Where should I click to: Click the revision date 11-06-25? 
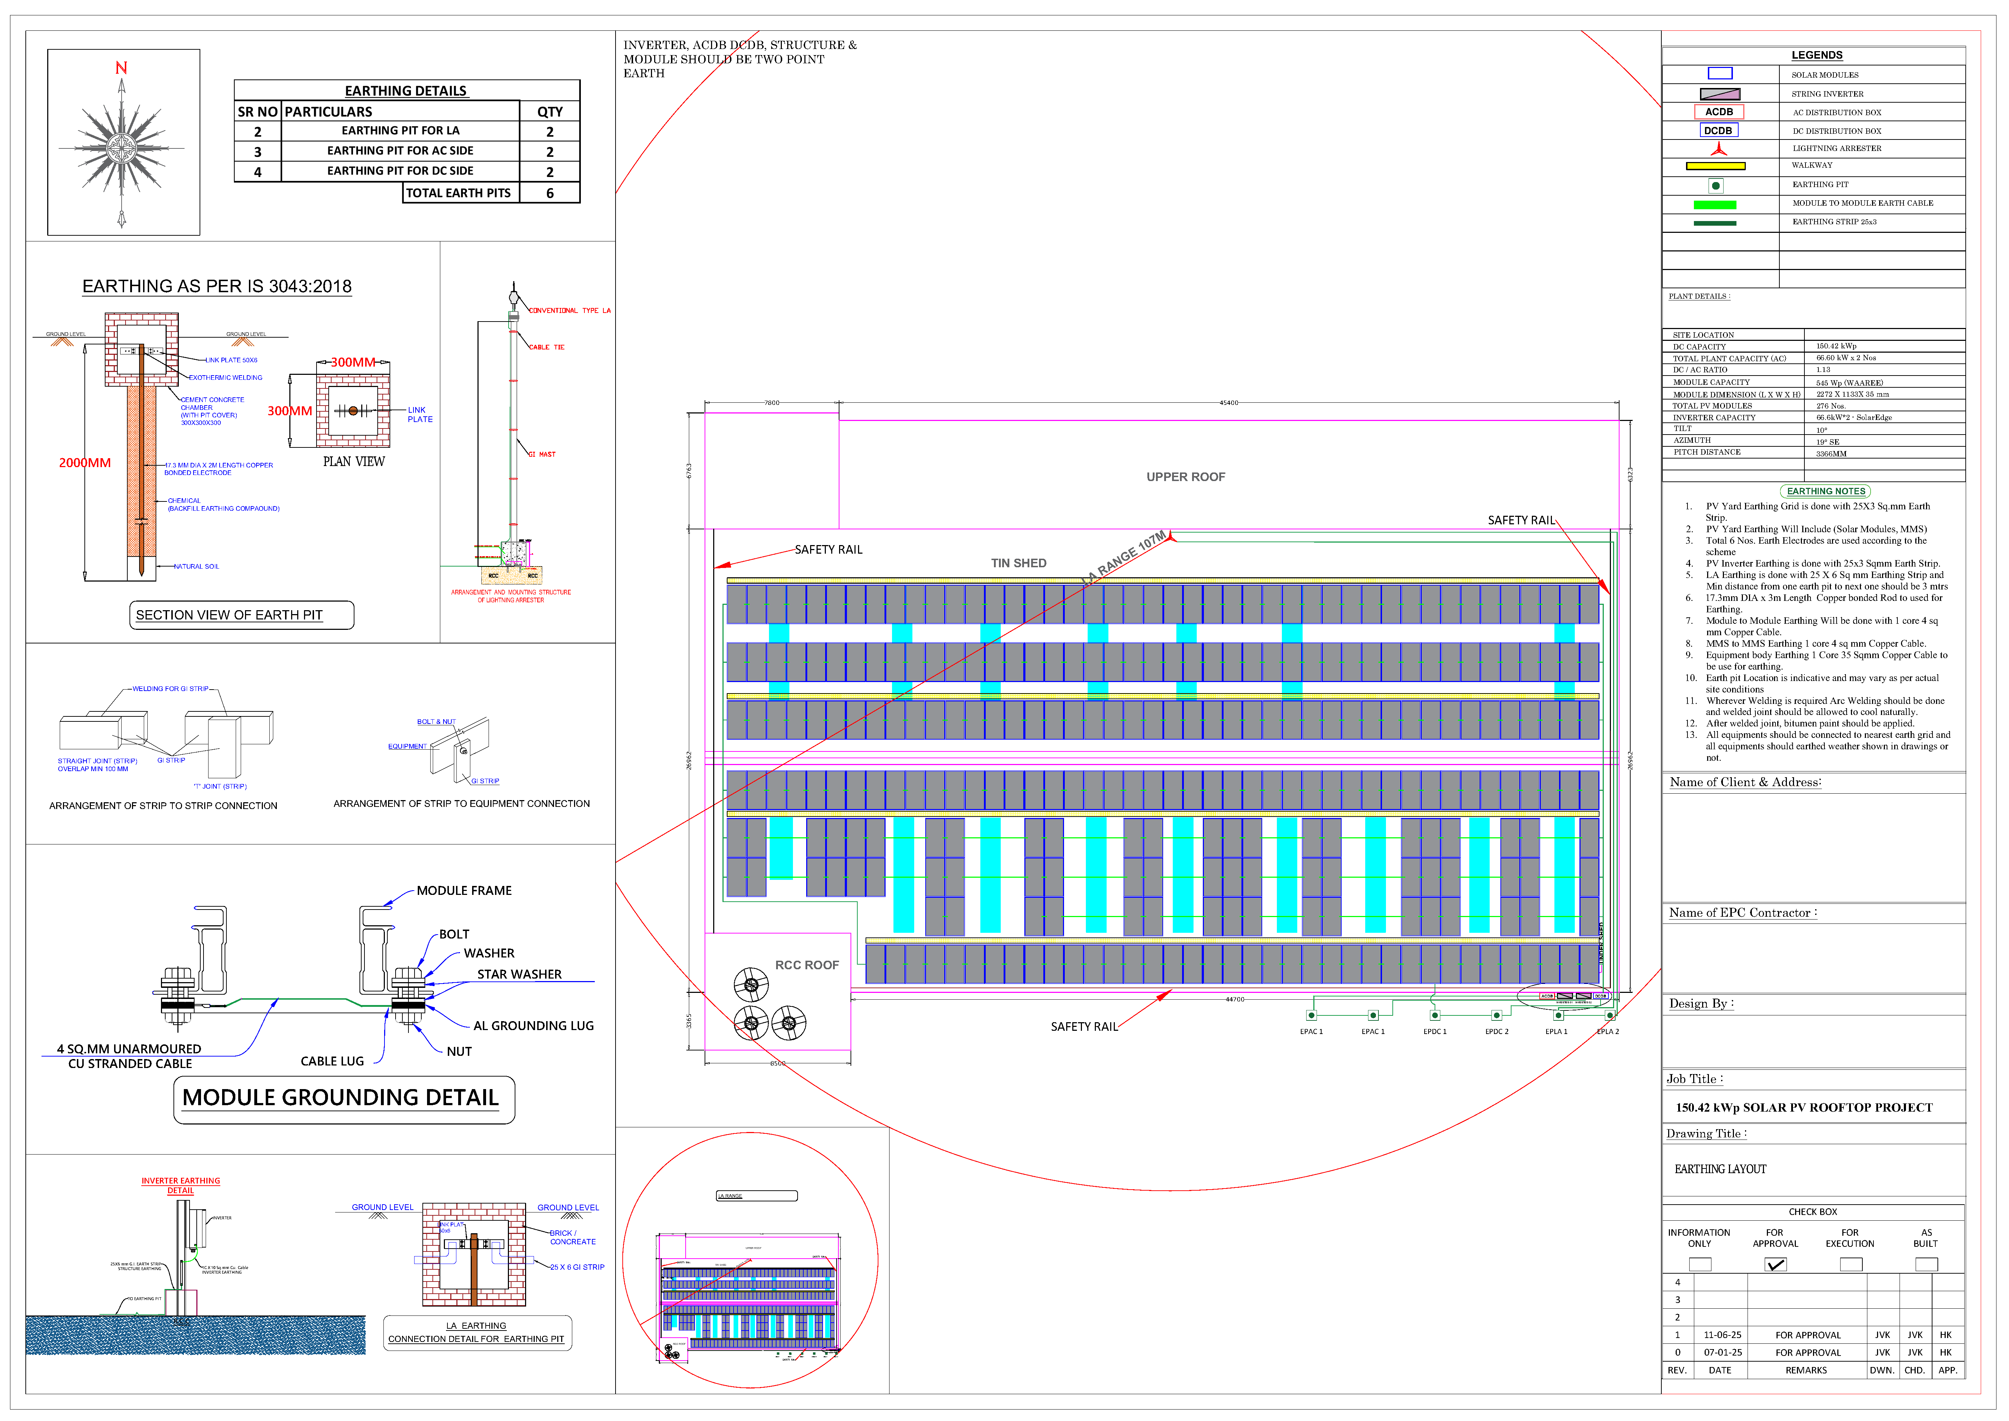click(x=1722, y=1335)
